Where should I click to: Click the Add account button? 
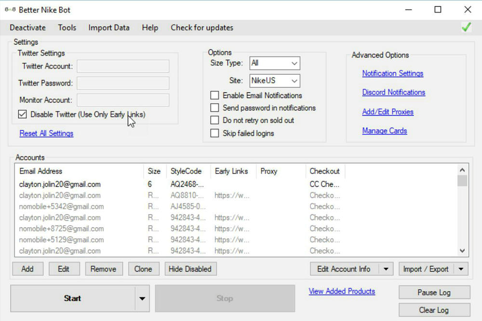27,269
